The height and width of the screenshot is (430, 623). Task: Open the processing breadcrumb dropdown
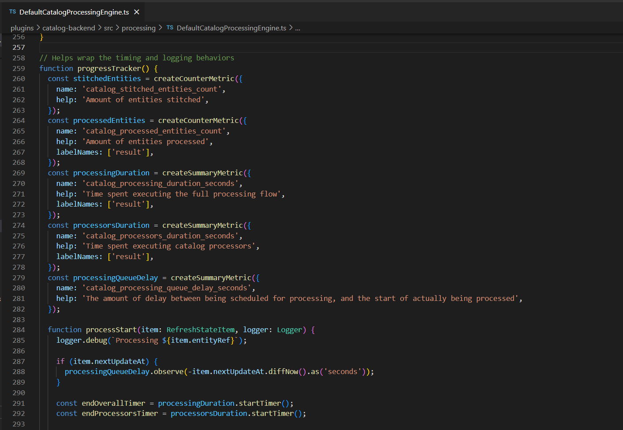coord(138,28)
